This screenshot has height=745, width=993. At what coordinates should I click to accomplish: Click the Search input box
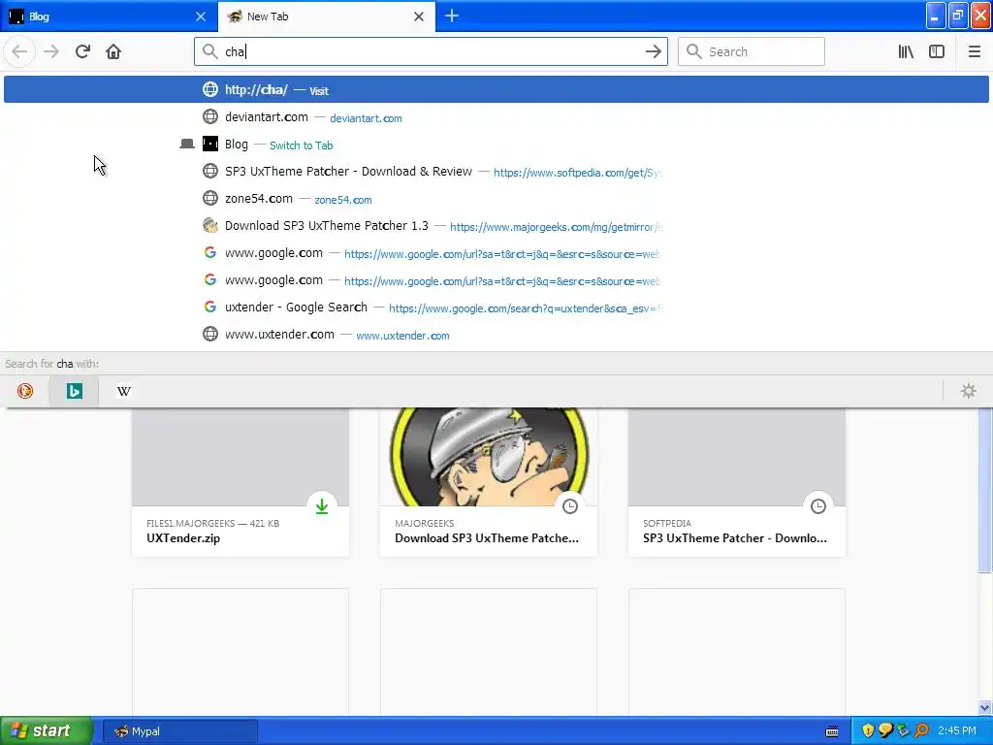click(x=752, y=51)
